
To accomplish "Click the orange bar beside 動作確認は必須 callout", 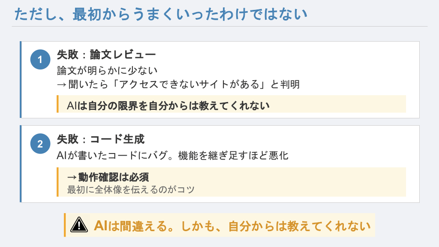I will point(57,182).
